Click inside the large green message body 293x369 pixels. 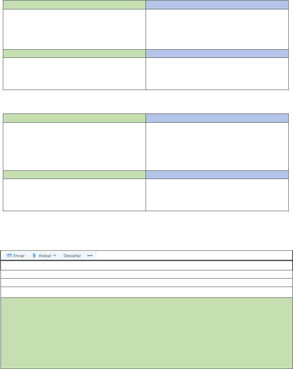[x=146, y=333]
